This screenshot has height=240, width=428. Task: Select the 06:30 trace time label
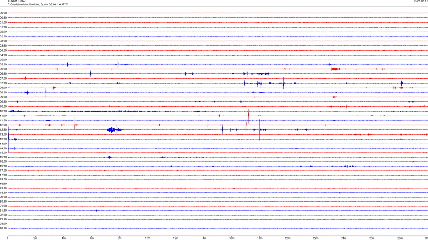tap(3, 74)
